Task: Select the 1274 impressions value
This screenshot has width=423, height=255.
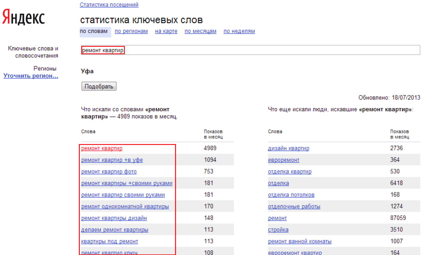Action: (x=396, y=206)
